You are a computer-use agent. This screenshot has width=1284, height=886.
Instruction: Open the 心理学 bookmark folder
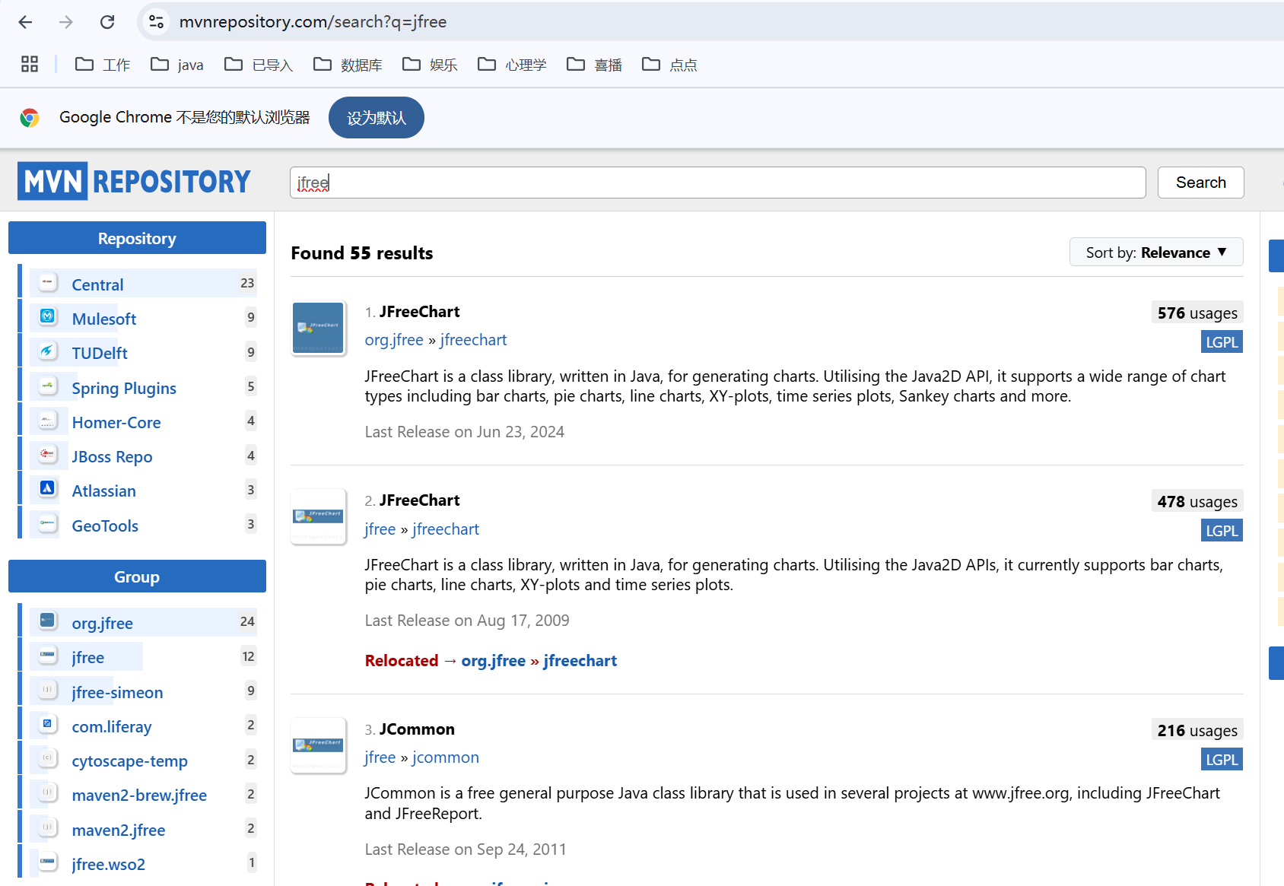pos(512,65)
